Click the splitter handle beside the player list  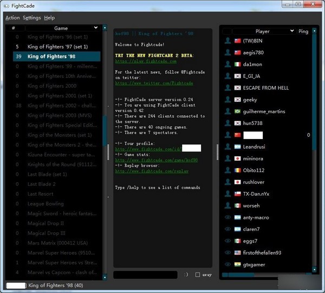(217, 152)
